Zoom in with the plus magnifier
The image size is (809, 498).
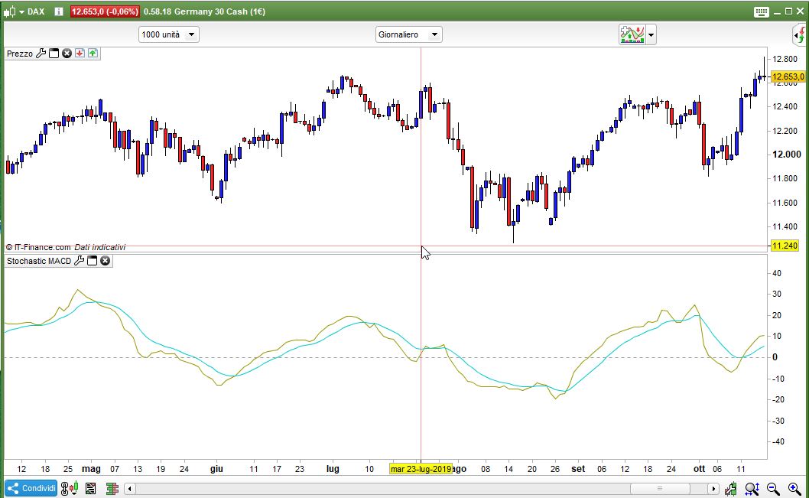[794, 488]
